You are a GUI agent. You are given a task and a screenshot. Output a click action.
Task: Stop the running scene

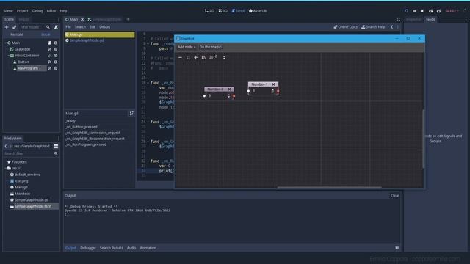[422, 11]
